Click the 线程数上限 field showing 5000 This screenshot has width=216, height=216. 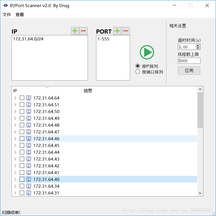[189, 61]
